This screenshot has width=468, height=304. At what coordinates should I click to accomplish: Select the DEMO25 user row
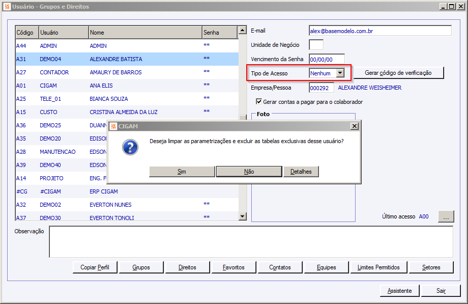(x=62, y=125)
